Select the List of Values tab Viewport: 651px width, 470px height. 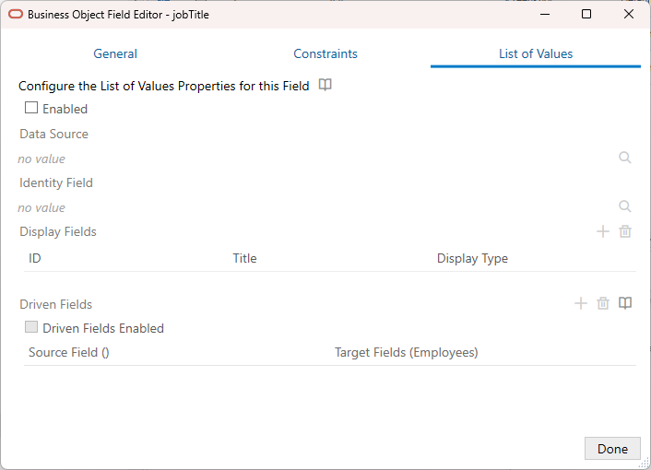click(536, 53)
